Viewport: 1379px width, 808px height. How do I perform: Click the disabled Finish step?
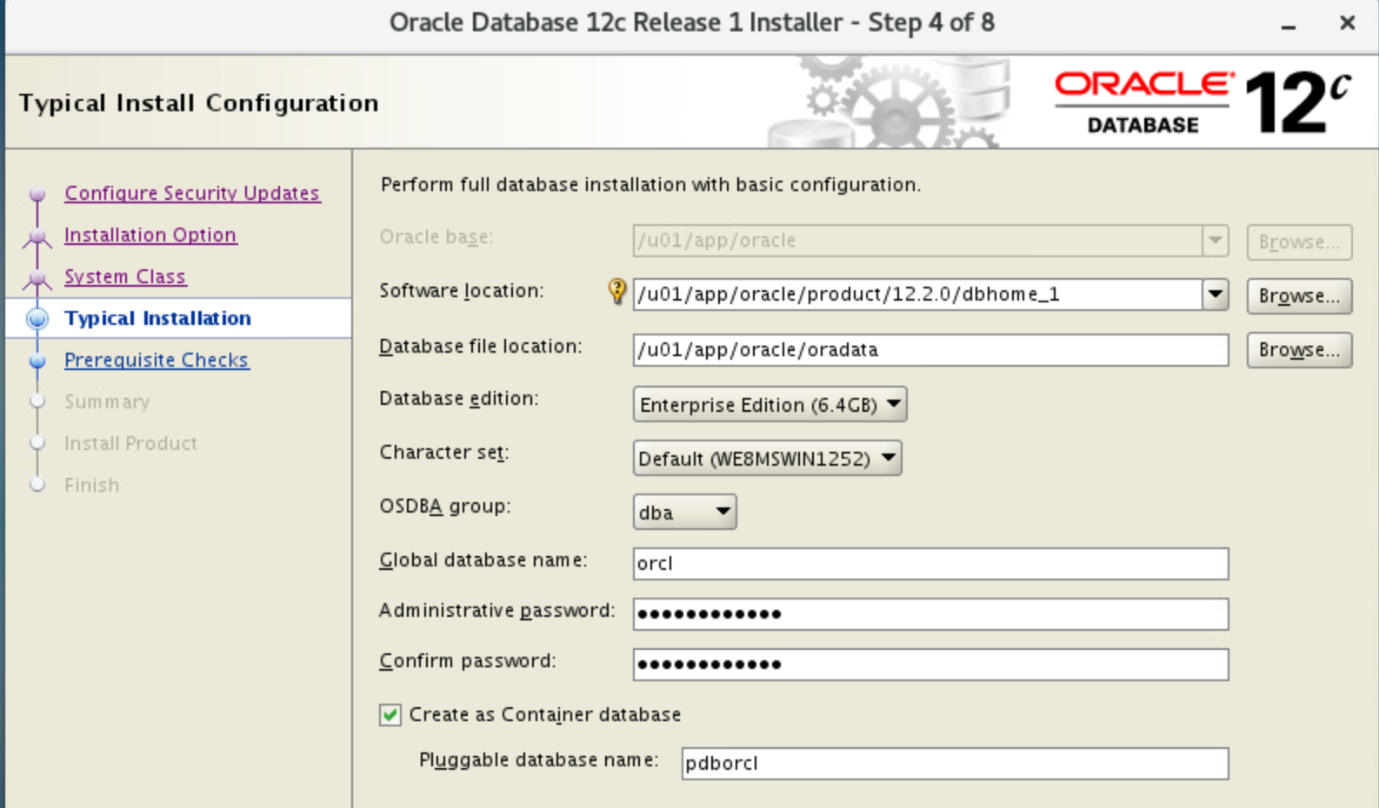pos(91,485)
